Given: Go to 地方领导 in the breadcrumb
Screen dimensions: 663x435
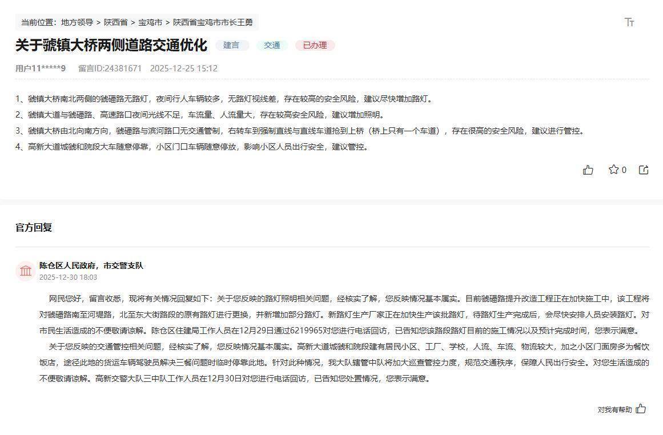Looking at the screenshot, I should pos(77,22).
